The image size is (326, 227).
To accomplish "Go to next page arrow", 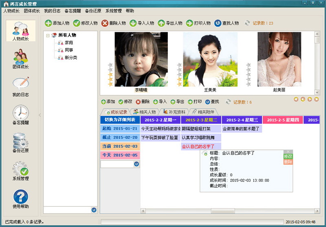I will coord(310,99).
